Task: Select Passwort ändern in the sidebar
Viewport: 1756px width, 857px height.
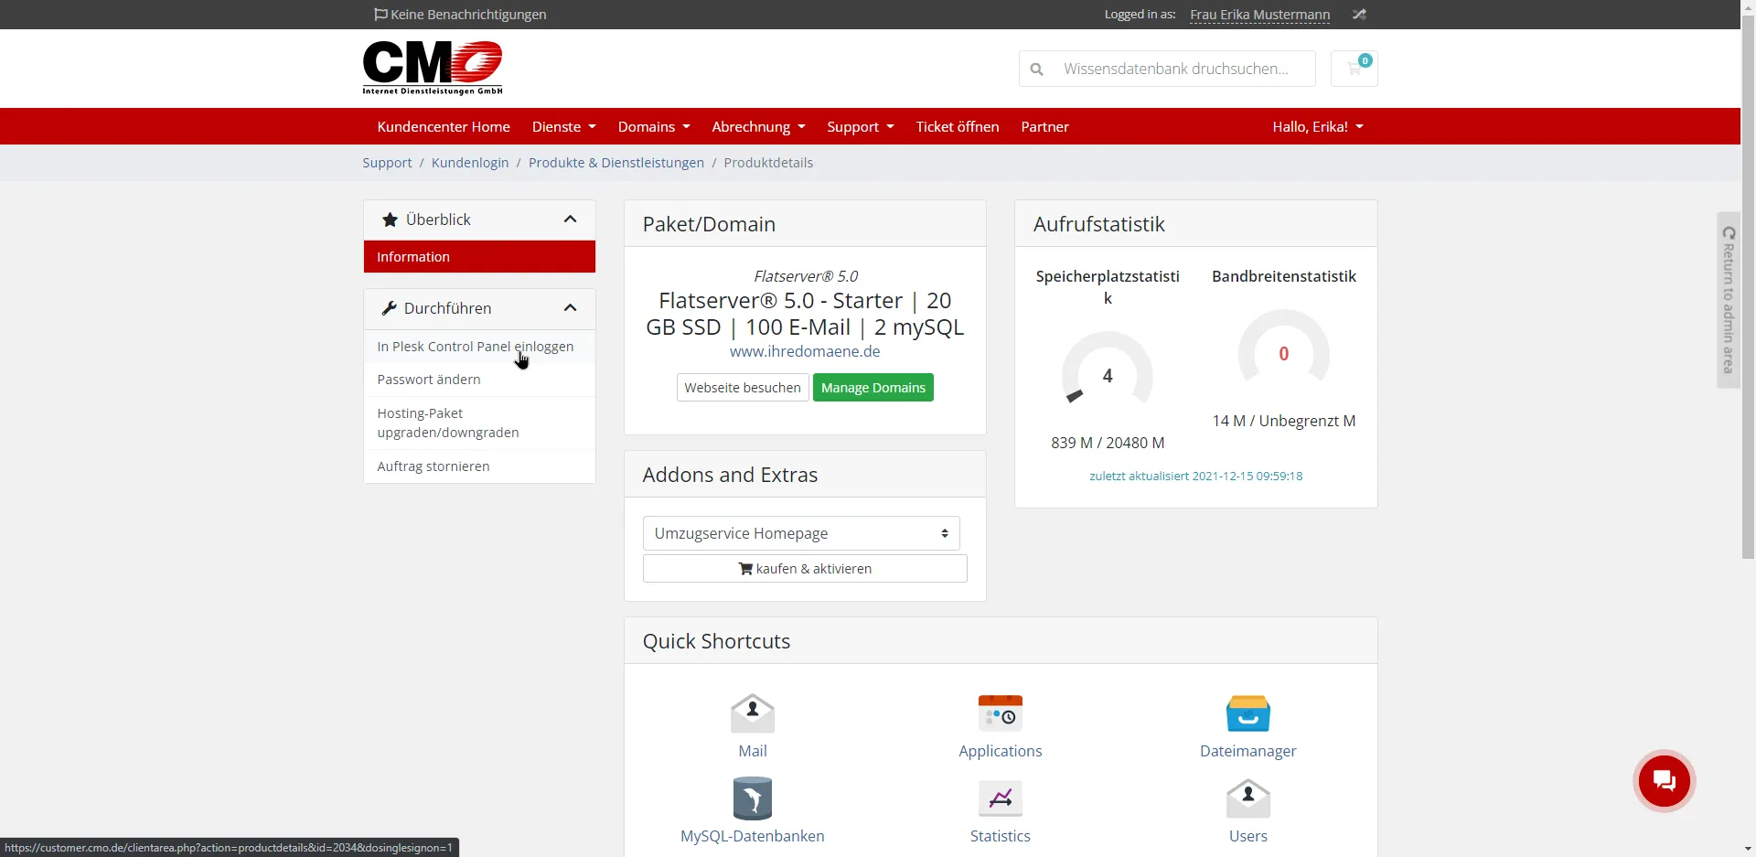Action: [479, 380]
